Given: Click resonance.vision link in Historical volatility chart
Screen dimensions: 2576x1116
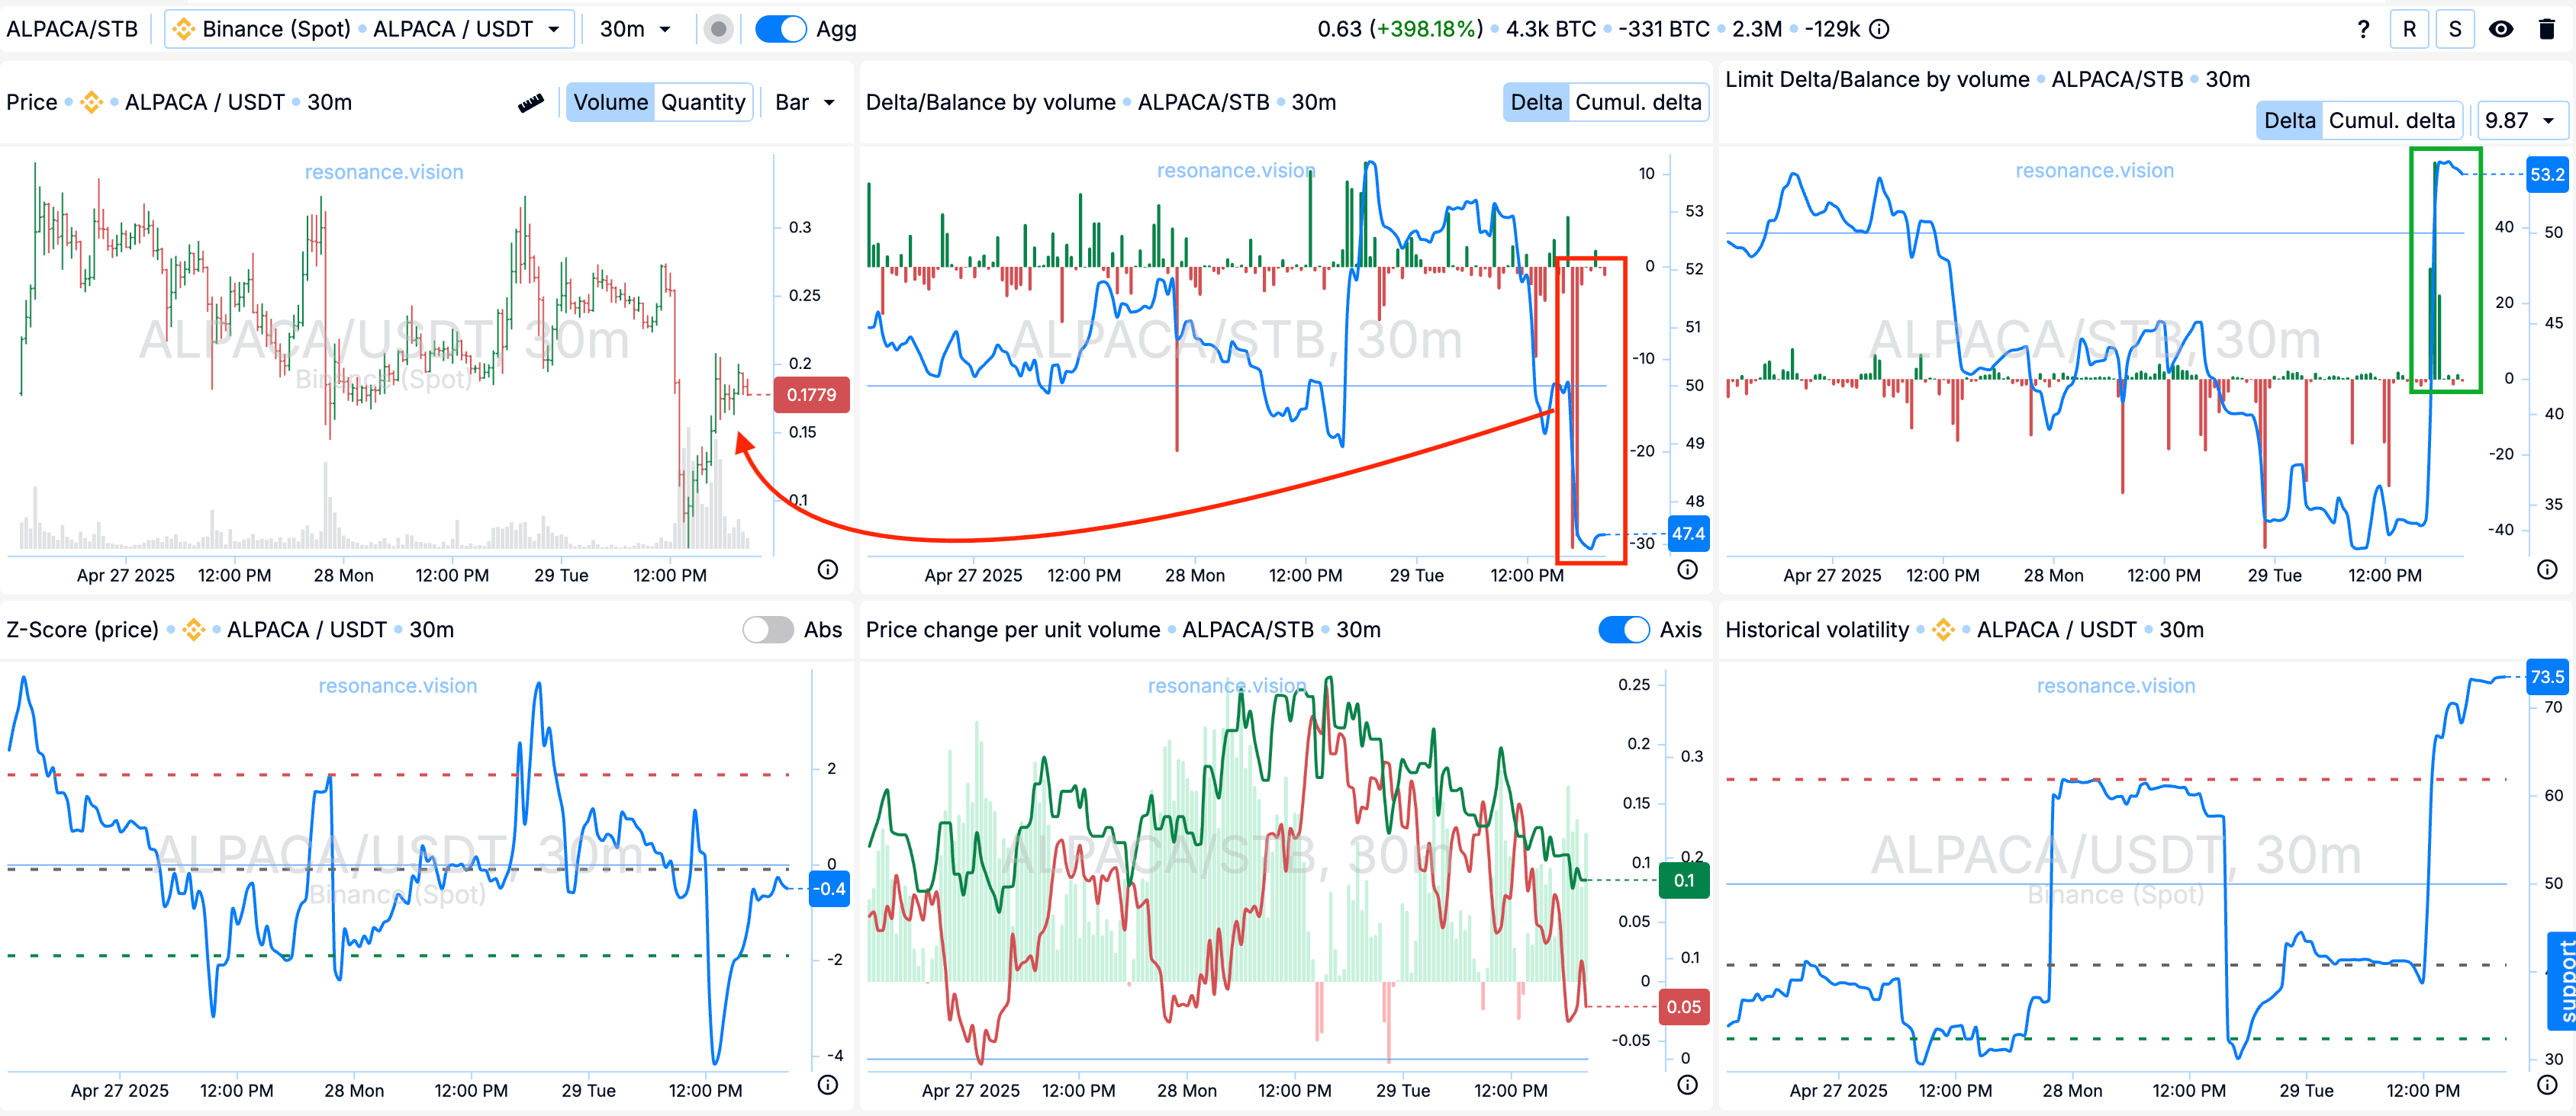Looking at the screenshot, I should click(2116, 685).
